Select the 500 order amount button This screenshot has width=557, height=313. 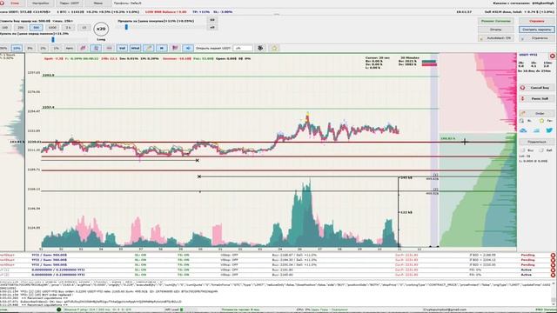coord(36,27)
